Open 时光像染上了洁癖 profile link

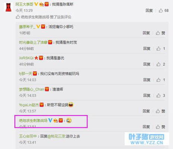[x=33, y=42]
